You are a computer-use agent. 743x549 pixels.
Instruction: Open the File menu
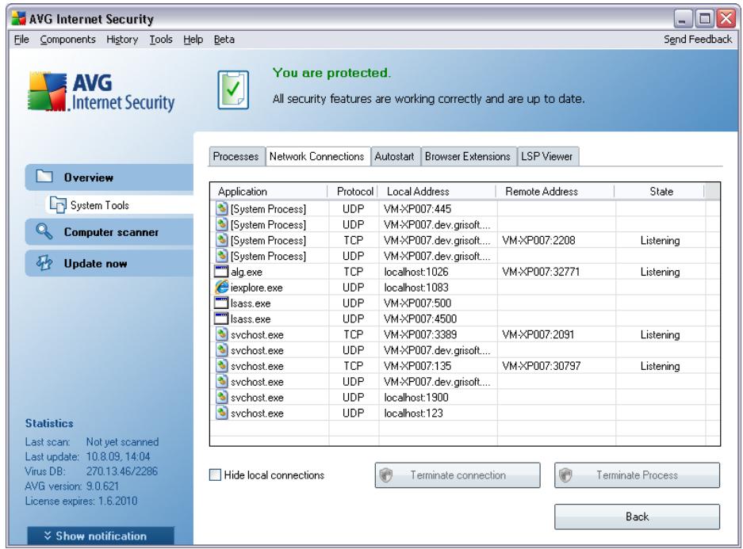coord(21,40)
